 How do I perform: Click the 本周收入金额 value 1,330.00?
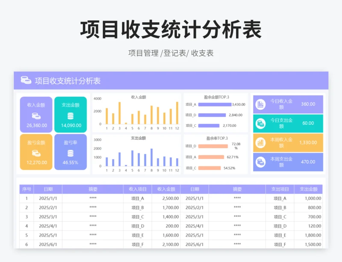coord(308,142)
